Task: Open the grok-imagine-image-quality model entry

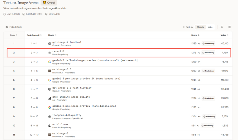Action: 71,97
